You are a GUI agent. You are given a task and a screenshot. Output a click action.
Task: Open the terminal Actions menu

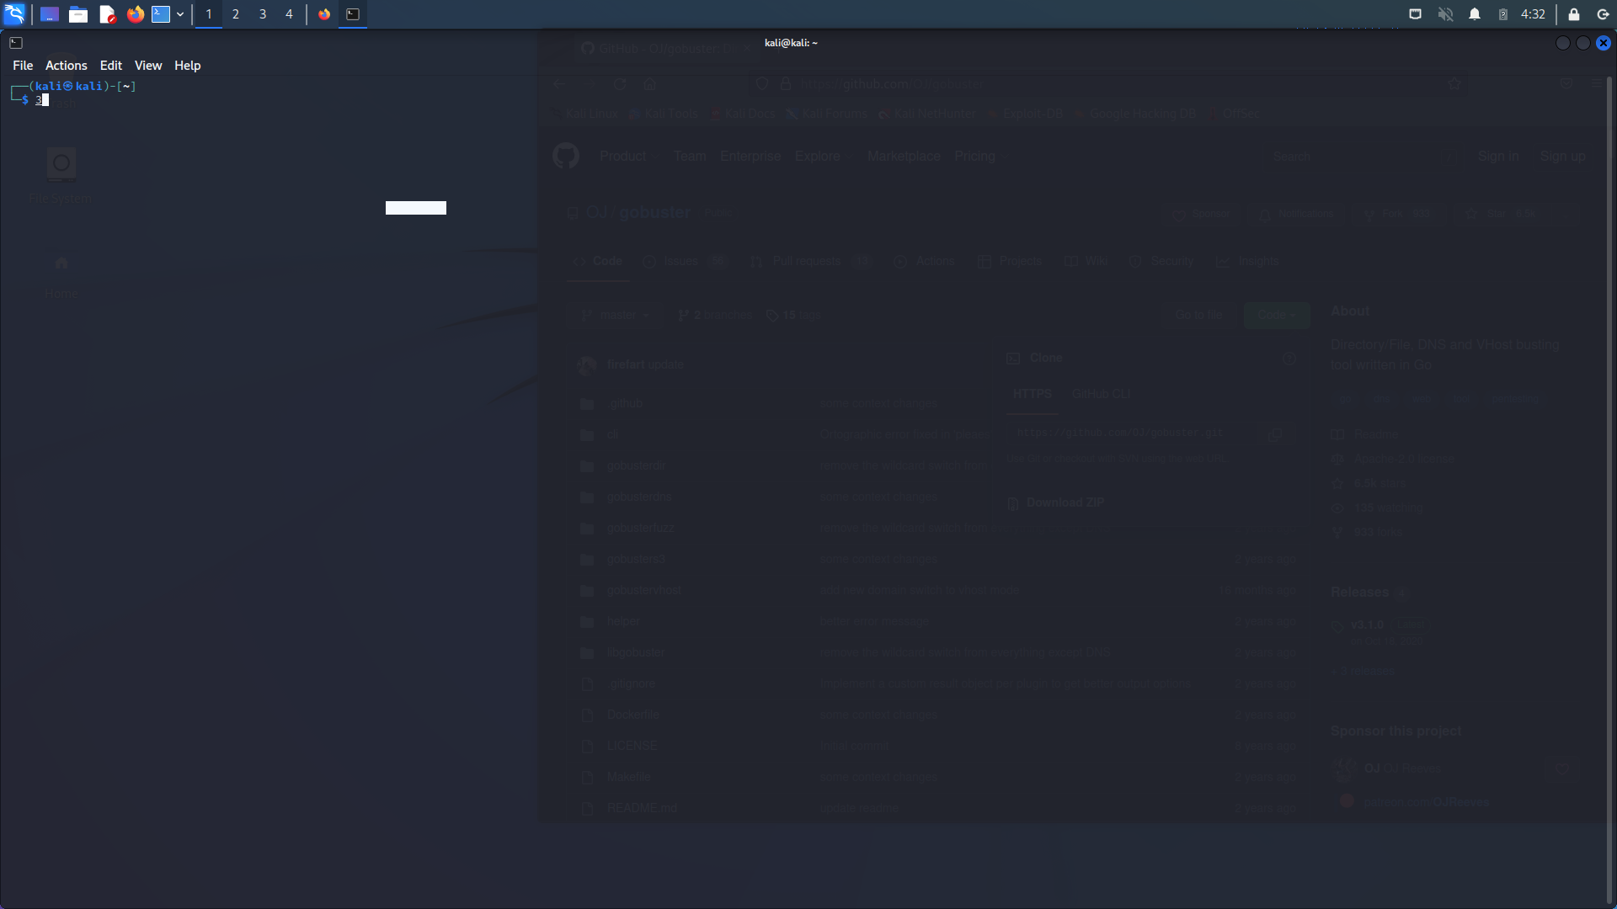point(66,66)
